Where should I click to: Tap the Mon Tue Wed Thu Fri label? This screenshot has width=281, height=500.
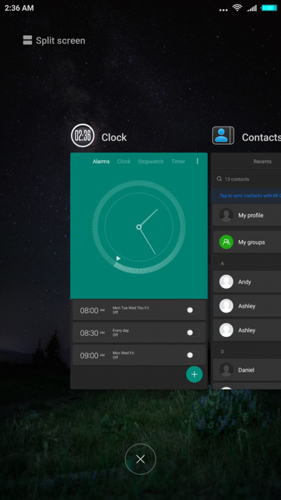click(x=131, y=308)
